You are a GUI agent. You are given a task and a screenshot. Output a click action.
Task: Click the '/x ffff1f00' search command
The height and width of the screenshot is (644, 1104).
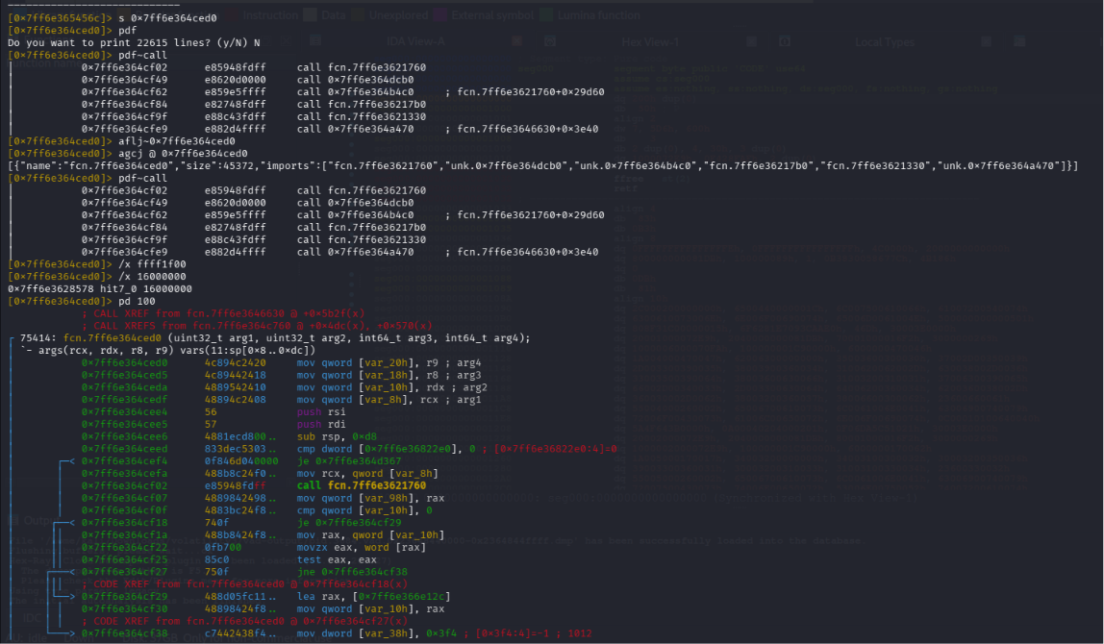152,264
